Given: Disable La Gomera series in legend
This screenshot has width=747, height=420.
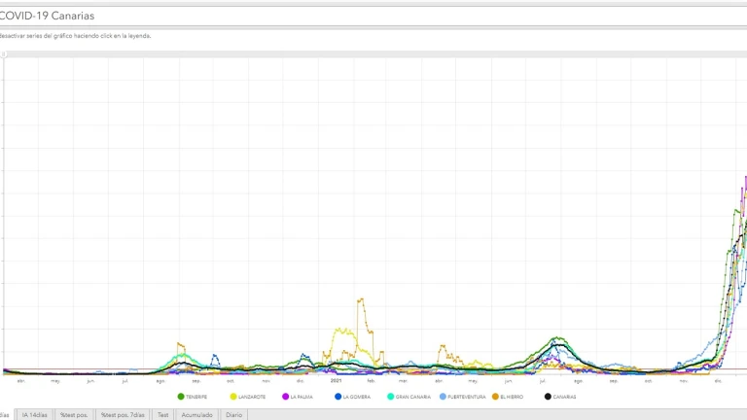Looking at the screenshot, I should 356,397.
